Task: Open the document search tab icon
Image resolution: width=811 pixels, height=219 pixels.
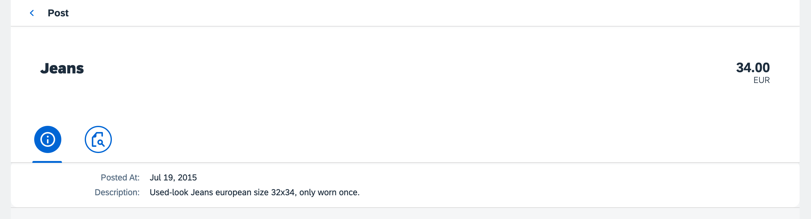Action: [98, 139]
